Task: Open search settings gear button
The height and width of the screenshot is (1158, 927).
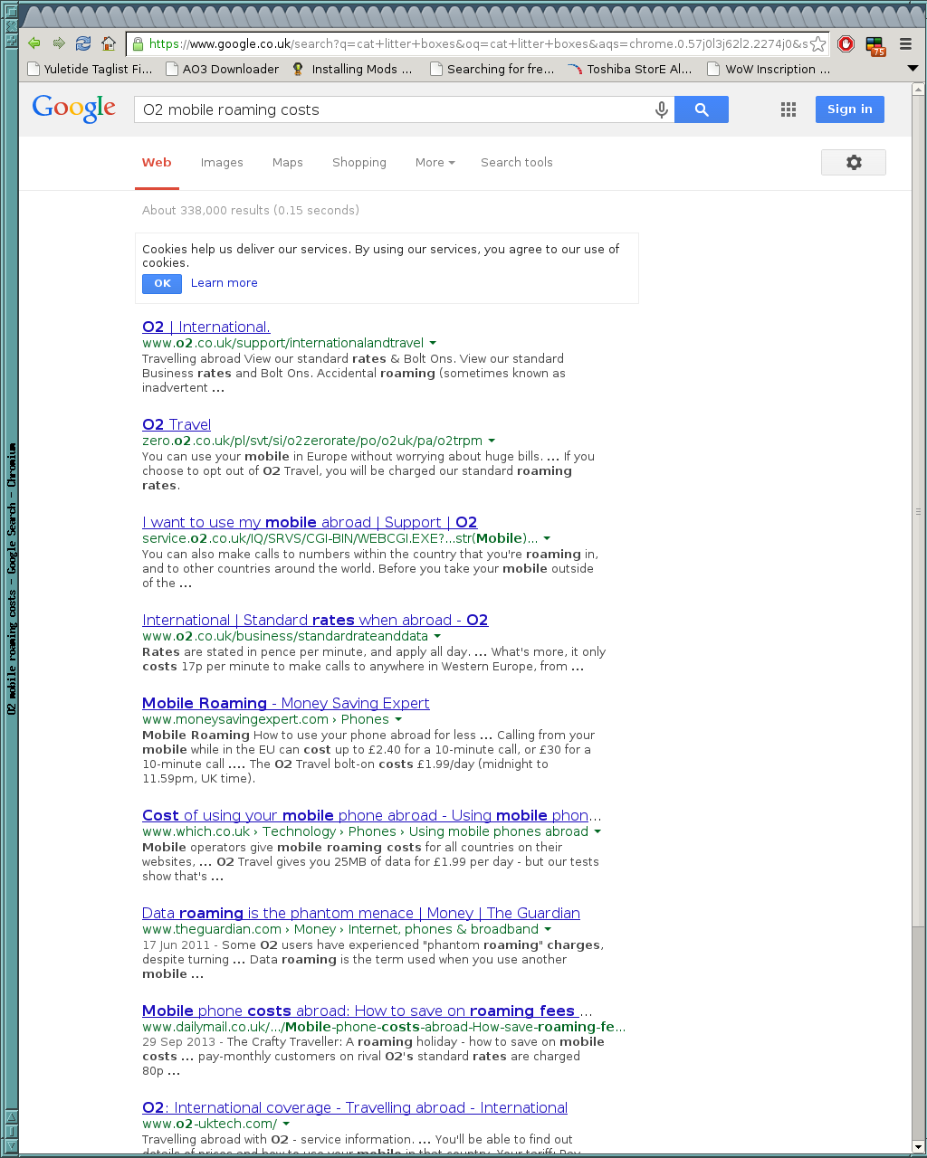Action: pyautogui.click(x=854, y=163)
